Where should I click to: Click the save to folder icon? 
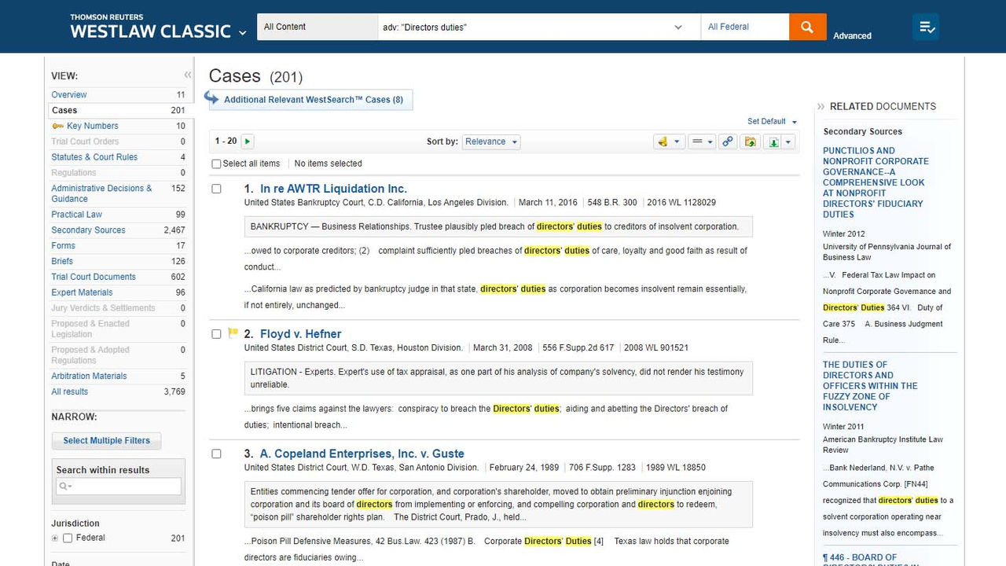click(x=750, y=141)
